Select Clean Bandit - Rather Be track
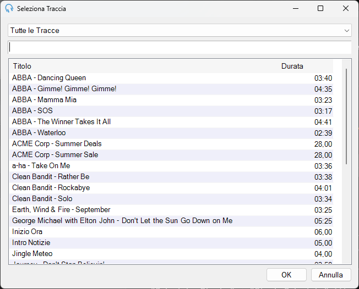359x289 pixels. click(x=171, y=176)
